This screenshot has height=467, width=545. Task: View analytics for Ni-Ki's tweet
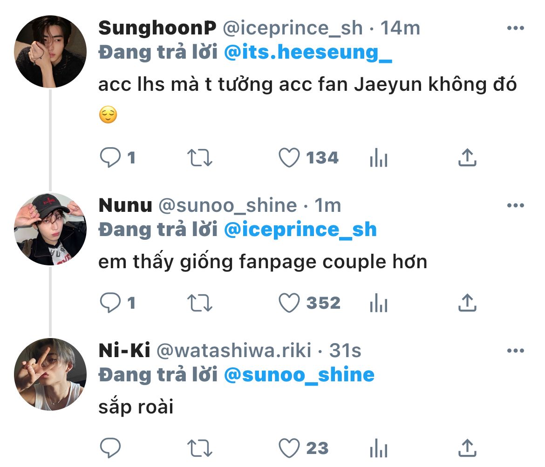(x=378, y=449)
